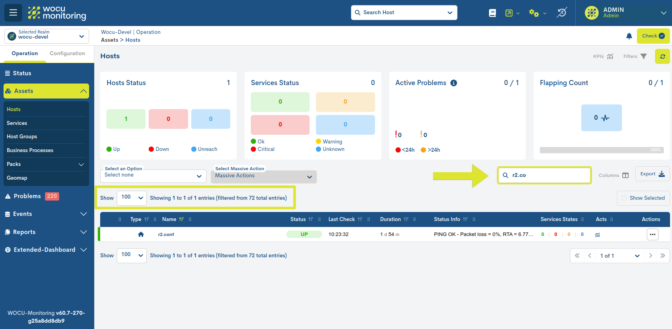Screen dimensions: 672x329
Task: Click the admin user avatar
Action: pos(592,13)
